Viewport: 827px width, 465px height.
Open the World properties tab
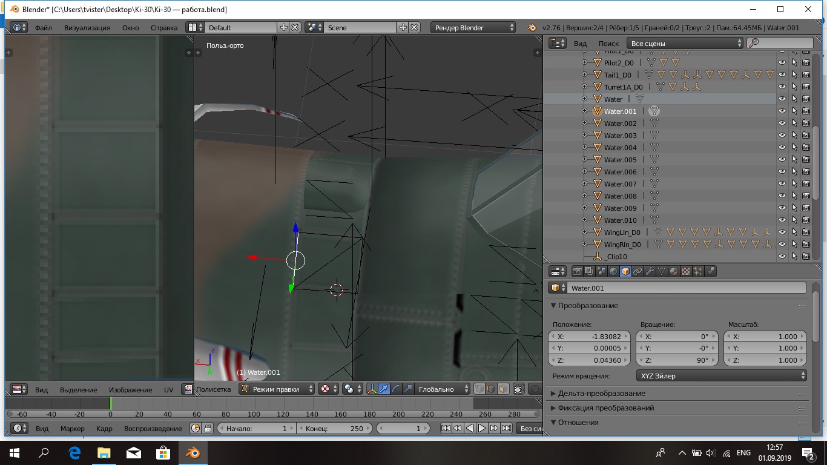click(x=613, y=271)
